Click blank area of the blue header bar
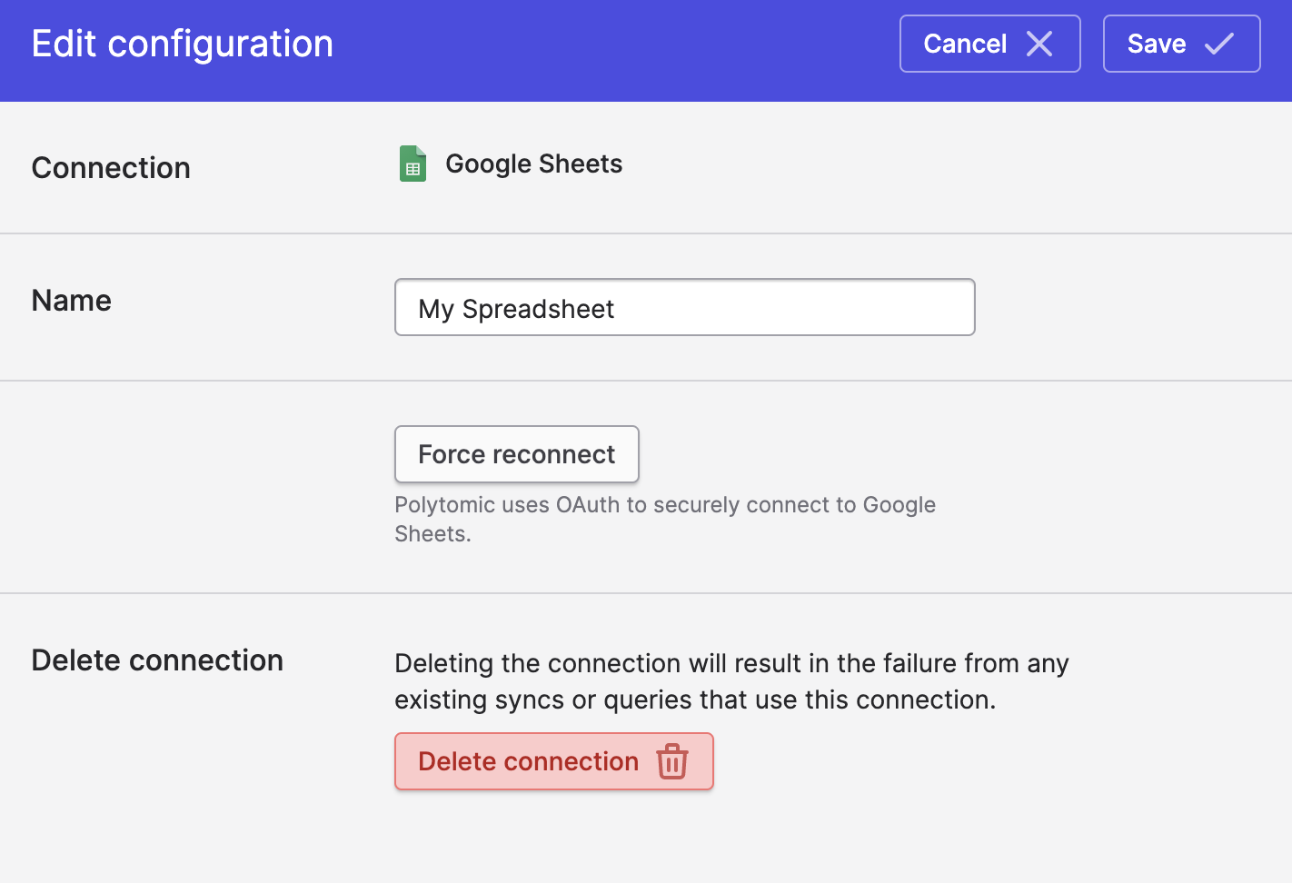 point(618,45)
